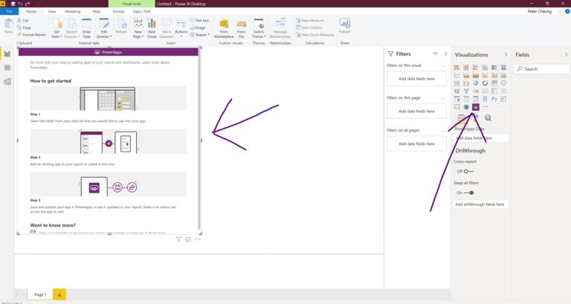Select the R script visual icon
The width and height of the screenshot is (571, 304).
pos(485,99)
